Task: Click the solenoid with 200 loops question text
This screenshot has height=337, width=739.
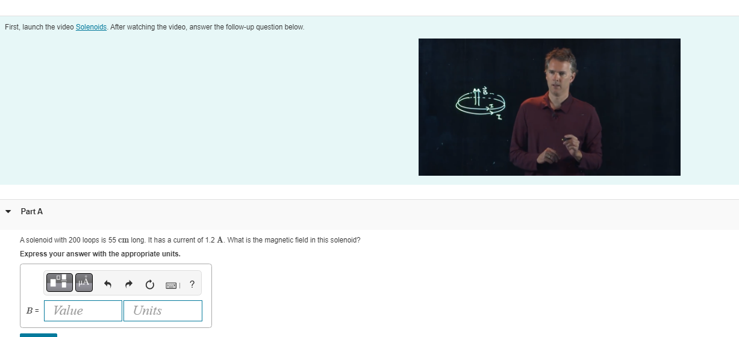Action: [x=190, y=240]
